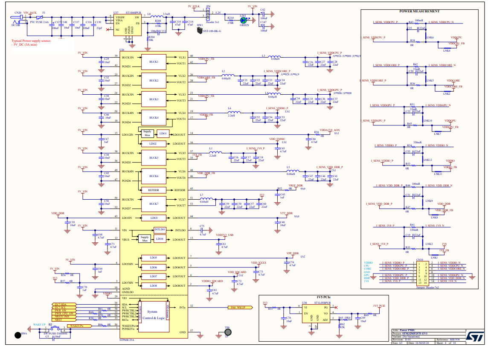
Task: Select the R210 270R resistor
Action: [231, 20]
